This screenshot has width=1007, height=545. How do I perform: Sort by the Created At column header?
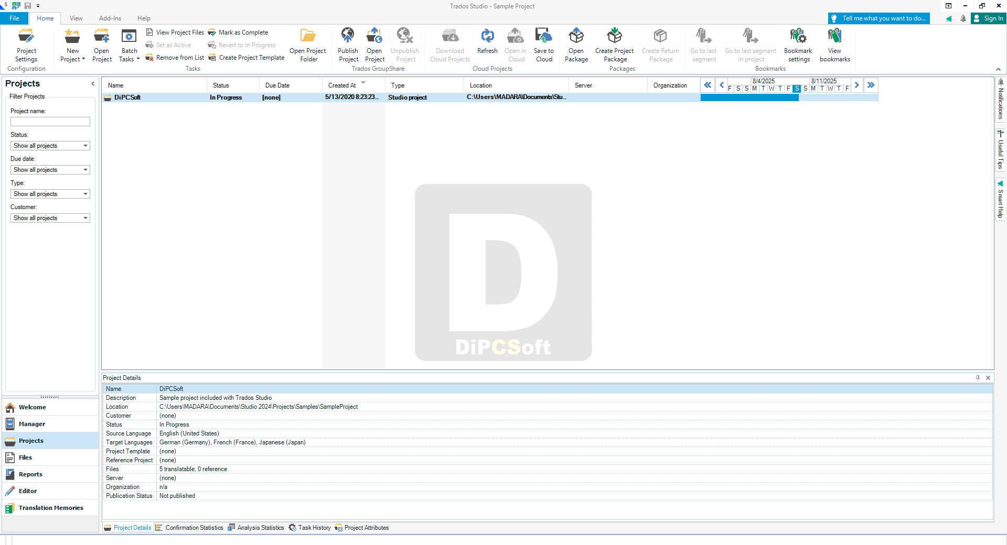(354, 85)
